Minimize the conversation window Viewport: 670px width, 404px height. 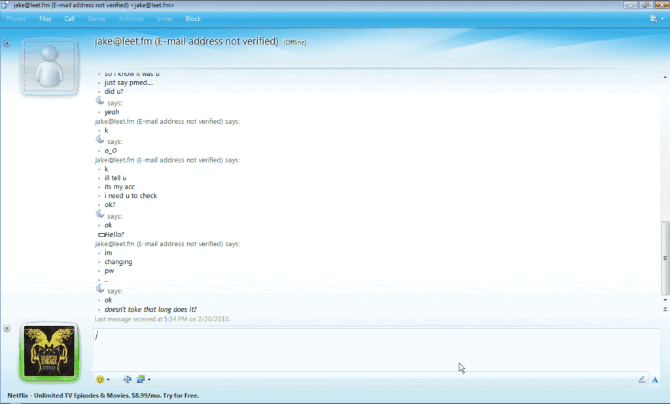pyautogui.click(x=630, y=5)
